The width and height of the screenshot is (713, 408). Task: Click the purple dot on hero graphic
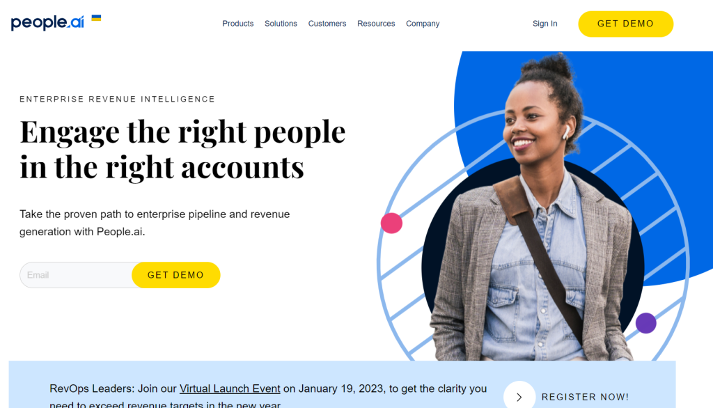click(x=645, y=323)
